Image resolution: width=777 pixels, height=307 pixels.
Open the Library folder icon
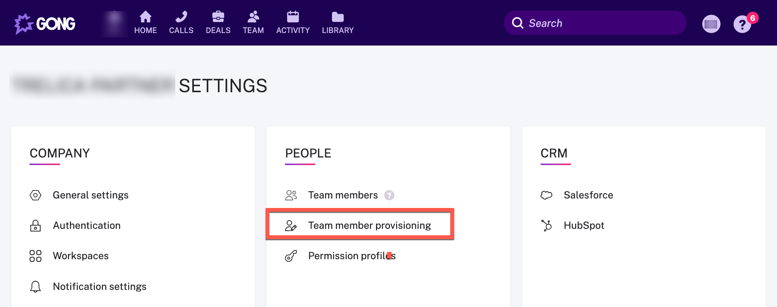338,17
